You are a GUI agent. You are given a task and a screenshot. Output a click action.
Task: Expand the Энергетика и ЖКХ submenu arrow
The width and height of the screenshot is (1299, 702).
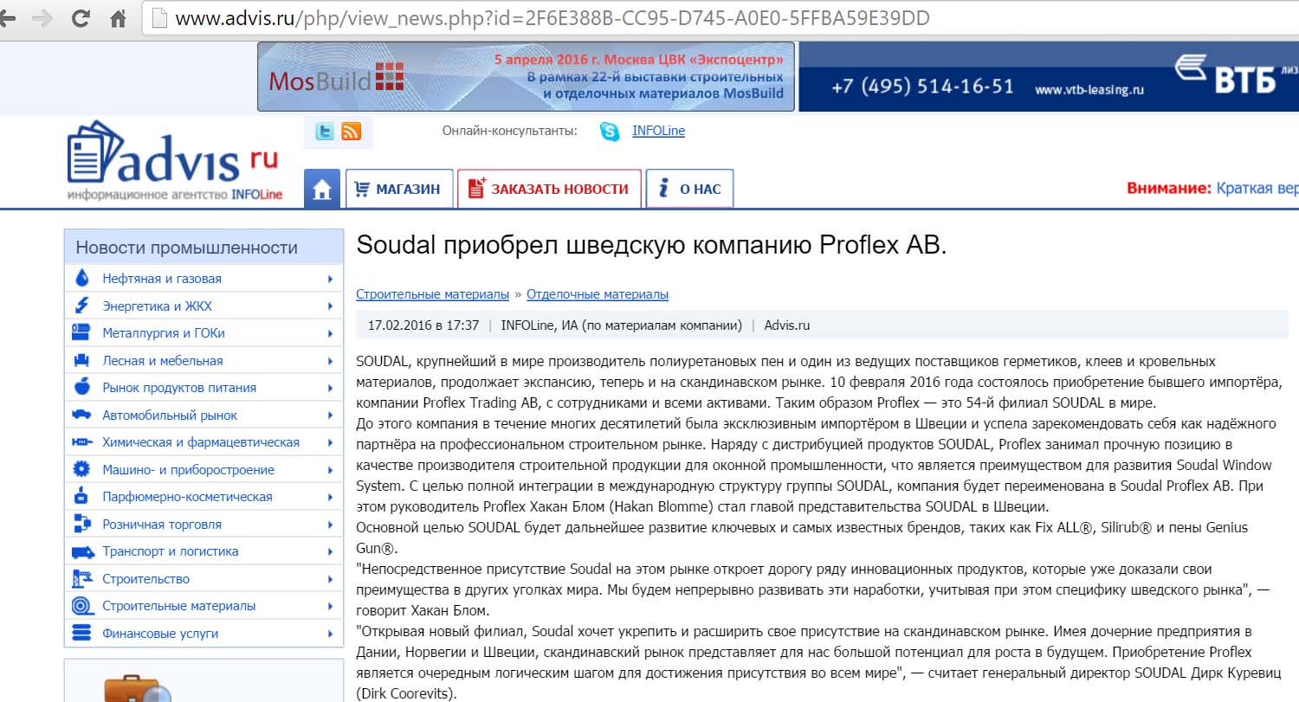pyautogui.click(x=331, y=306)
